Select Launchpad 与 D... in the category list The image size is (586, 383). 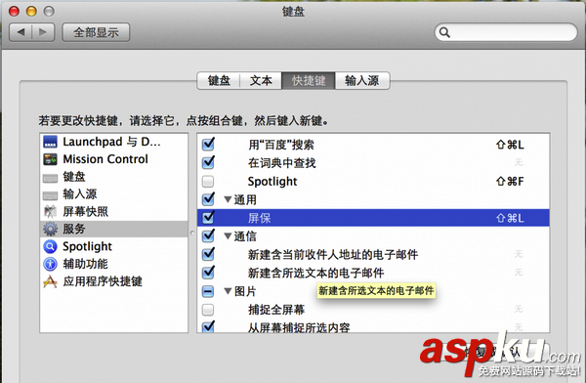pyautogui.click(x=113, y=142)
